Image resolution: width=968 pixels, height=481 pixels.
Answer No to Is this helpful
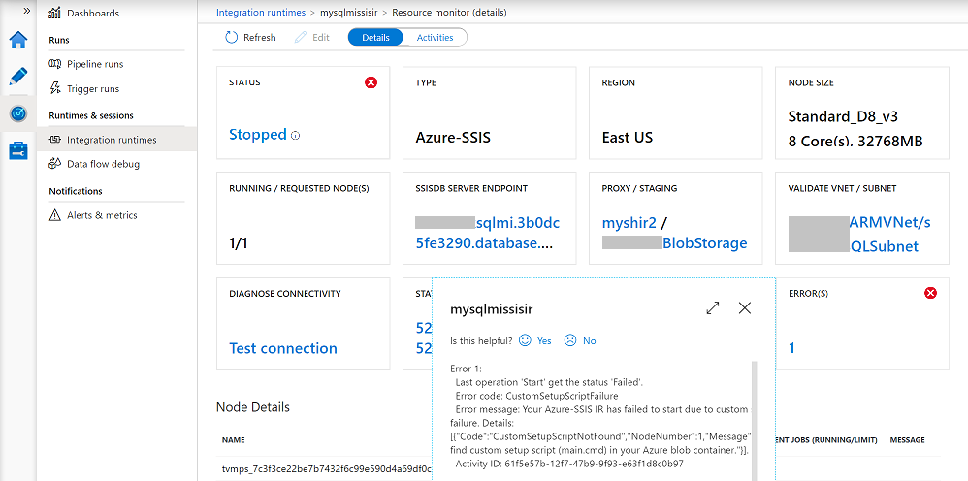point(590,340)
